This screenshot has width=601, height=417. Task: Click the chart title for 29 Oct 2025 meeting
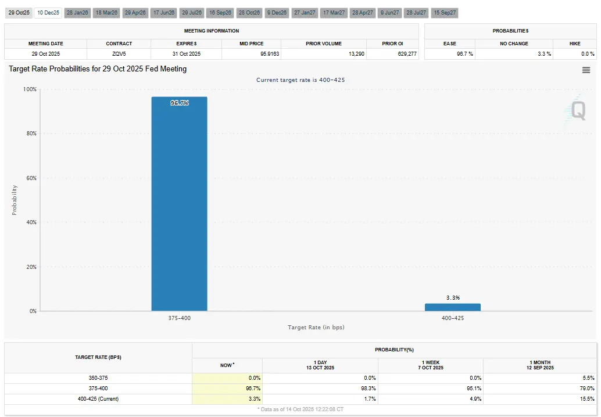tap(98, 69)
